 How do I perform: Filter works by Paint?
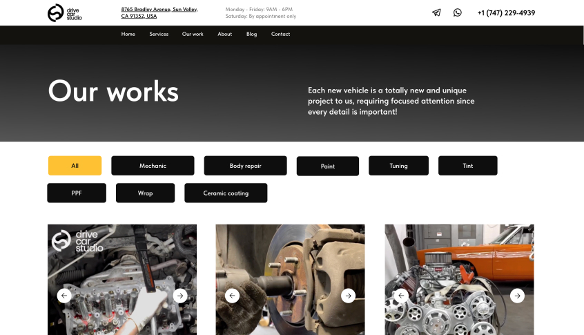(328, 166)
